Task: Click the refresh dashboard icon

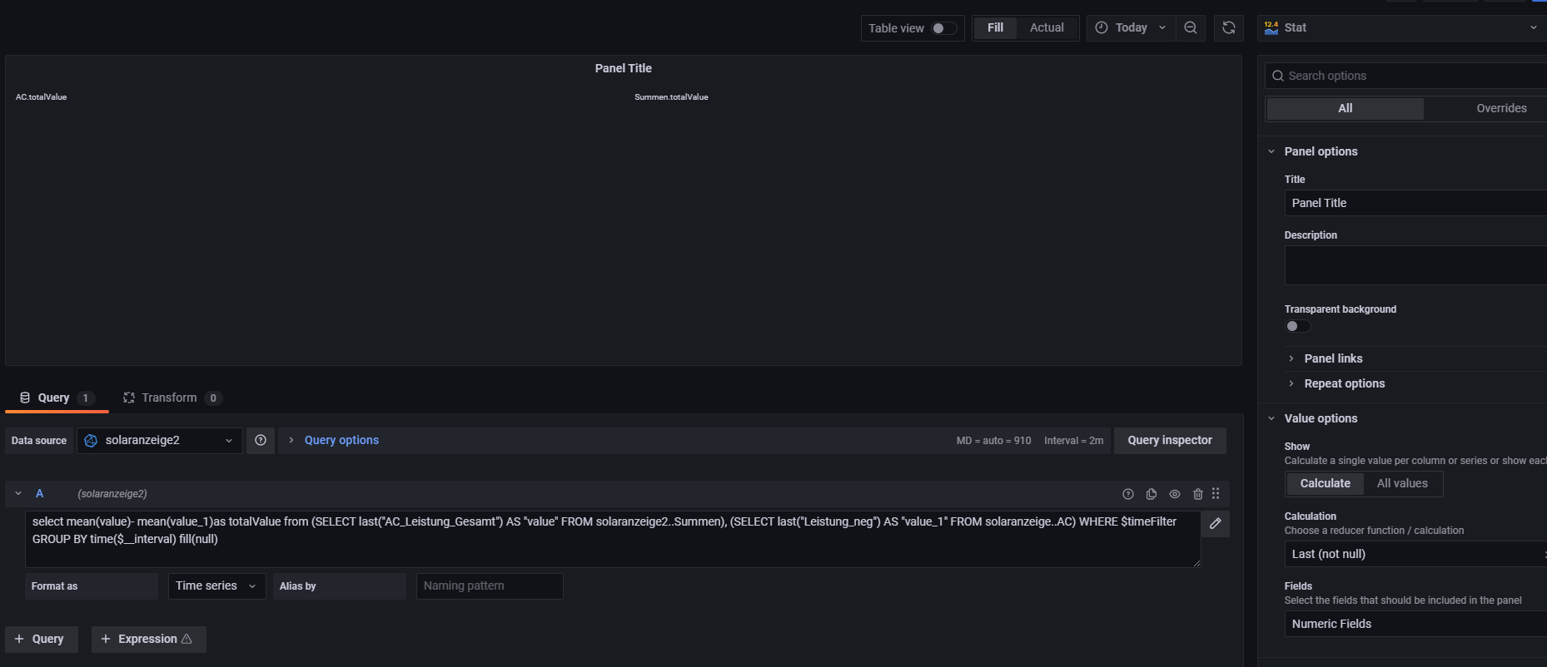Action: 1228,27
